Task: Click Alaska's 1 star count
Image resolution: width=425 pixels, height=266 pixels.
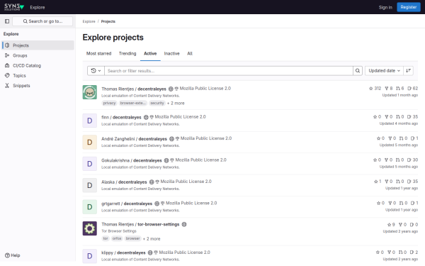Action: 378,182
